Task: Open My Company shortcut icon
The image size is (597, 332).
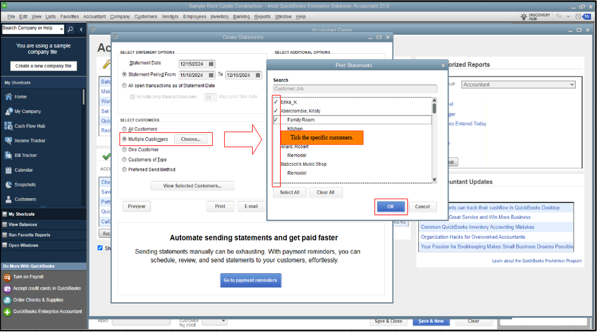Action: click(x=9, y=111)
